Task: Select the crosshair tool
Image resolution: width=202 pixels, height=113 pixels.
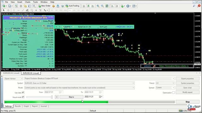Action: tap(8, 10)
